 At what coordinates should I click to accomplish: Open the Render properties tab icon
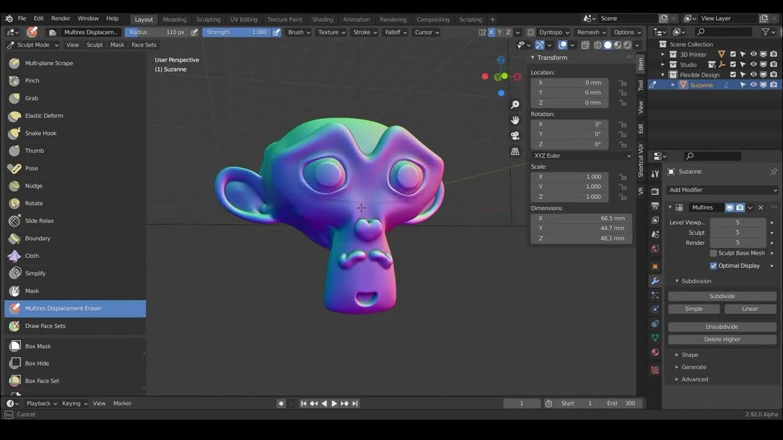pyautogui.click(x=655, y=191)
